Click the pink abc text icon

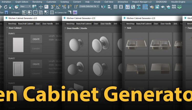click(x=75, y=12)
